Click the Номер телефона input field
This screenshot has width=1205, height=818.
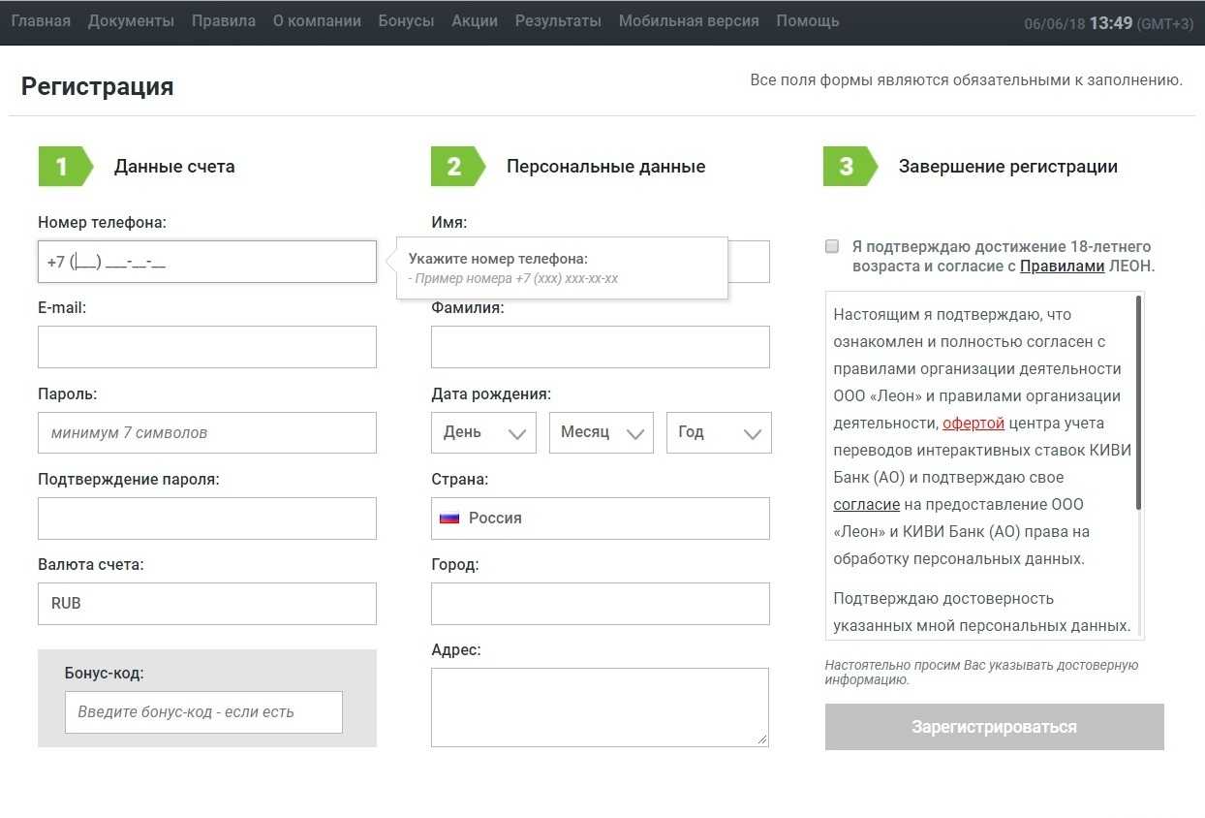coord(207,262)
